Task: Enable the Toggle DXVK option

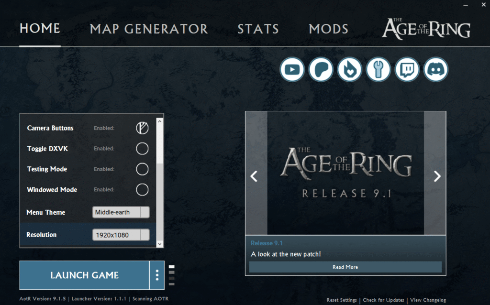Action: tap(142, 149)
